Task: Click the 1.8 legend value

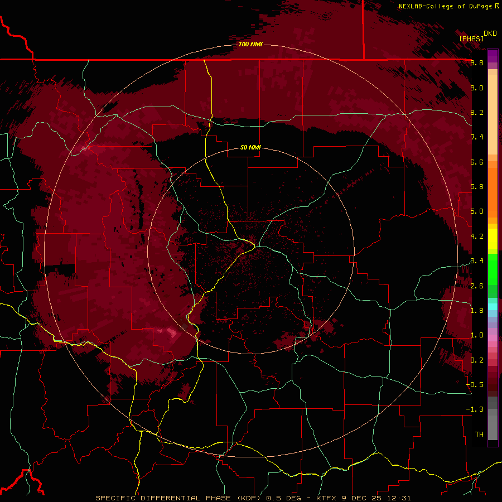Action: tap(477, 311)
